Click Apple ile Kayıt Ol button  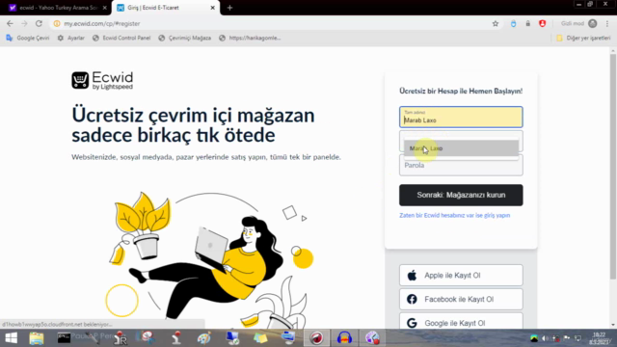461,275
